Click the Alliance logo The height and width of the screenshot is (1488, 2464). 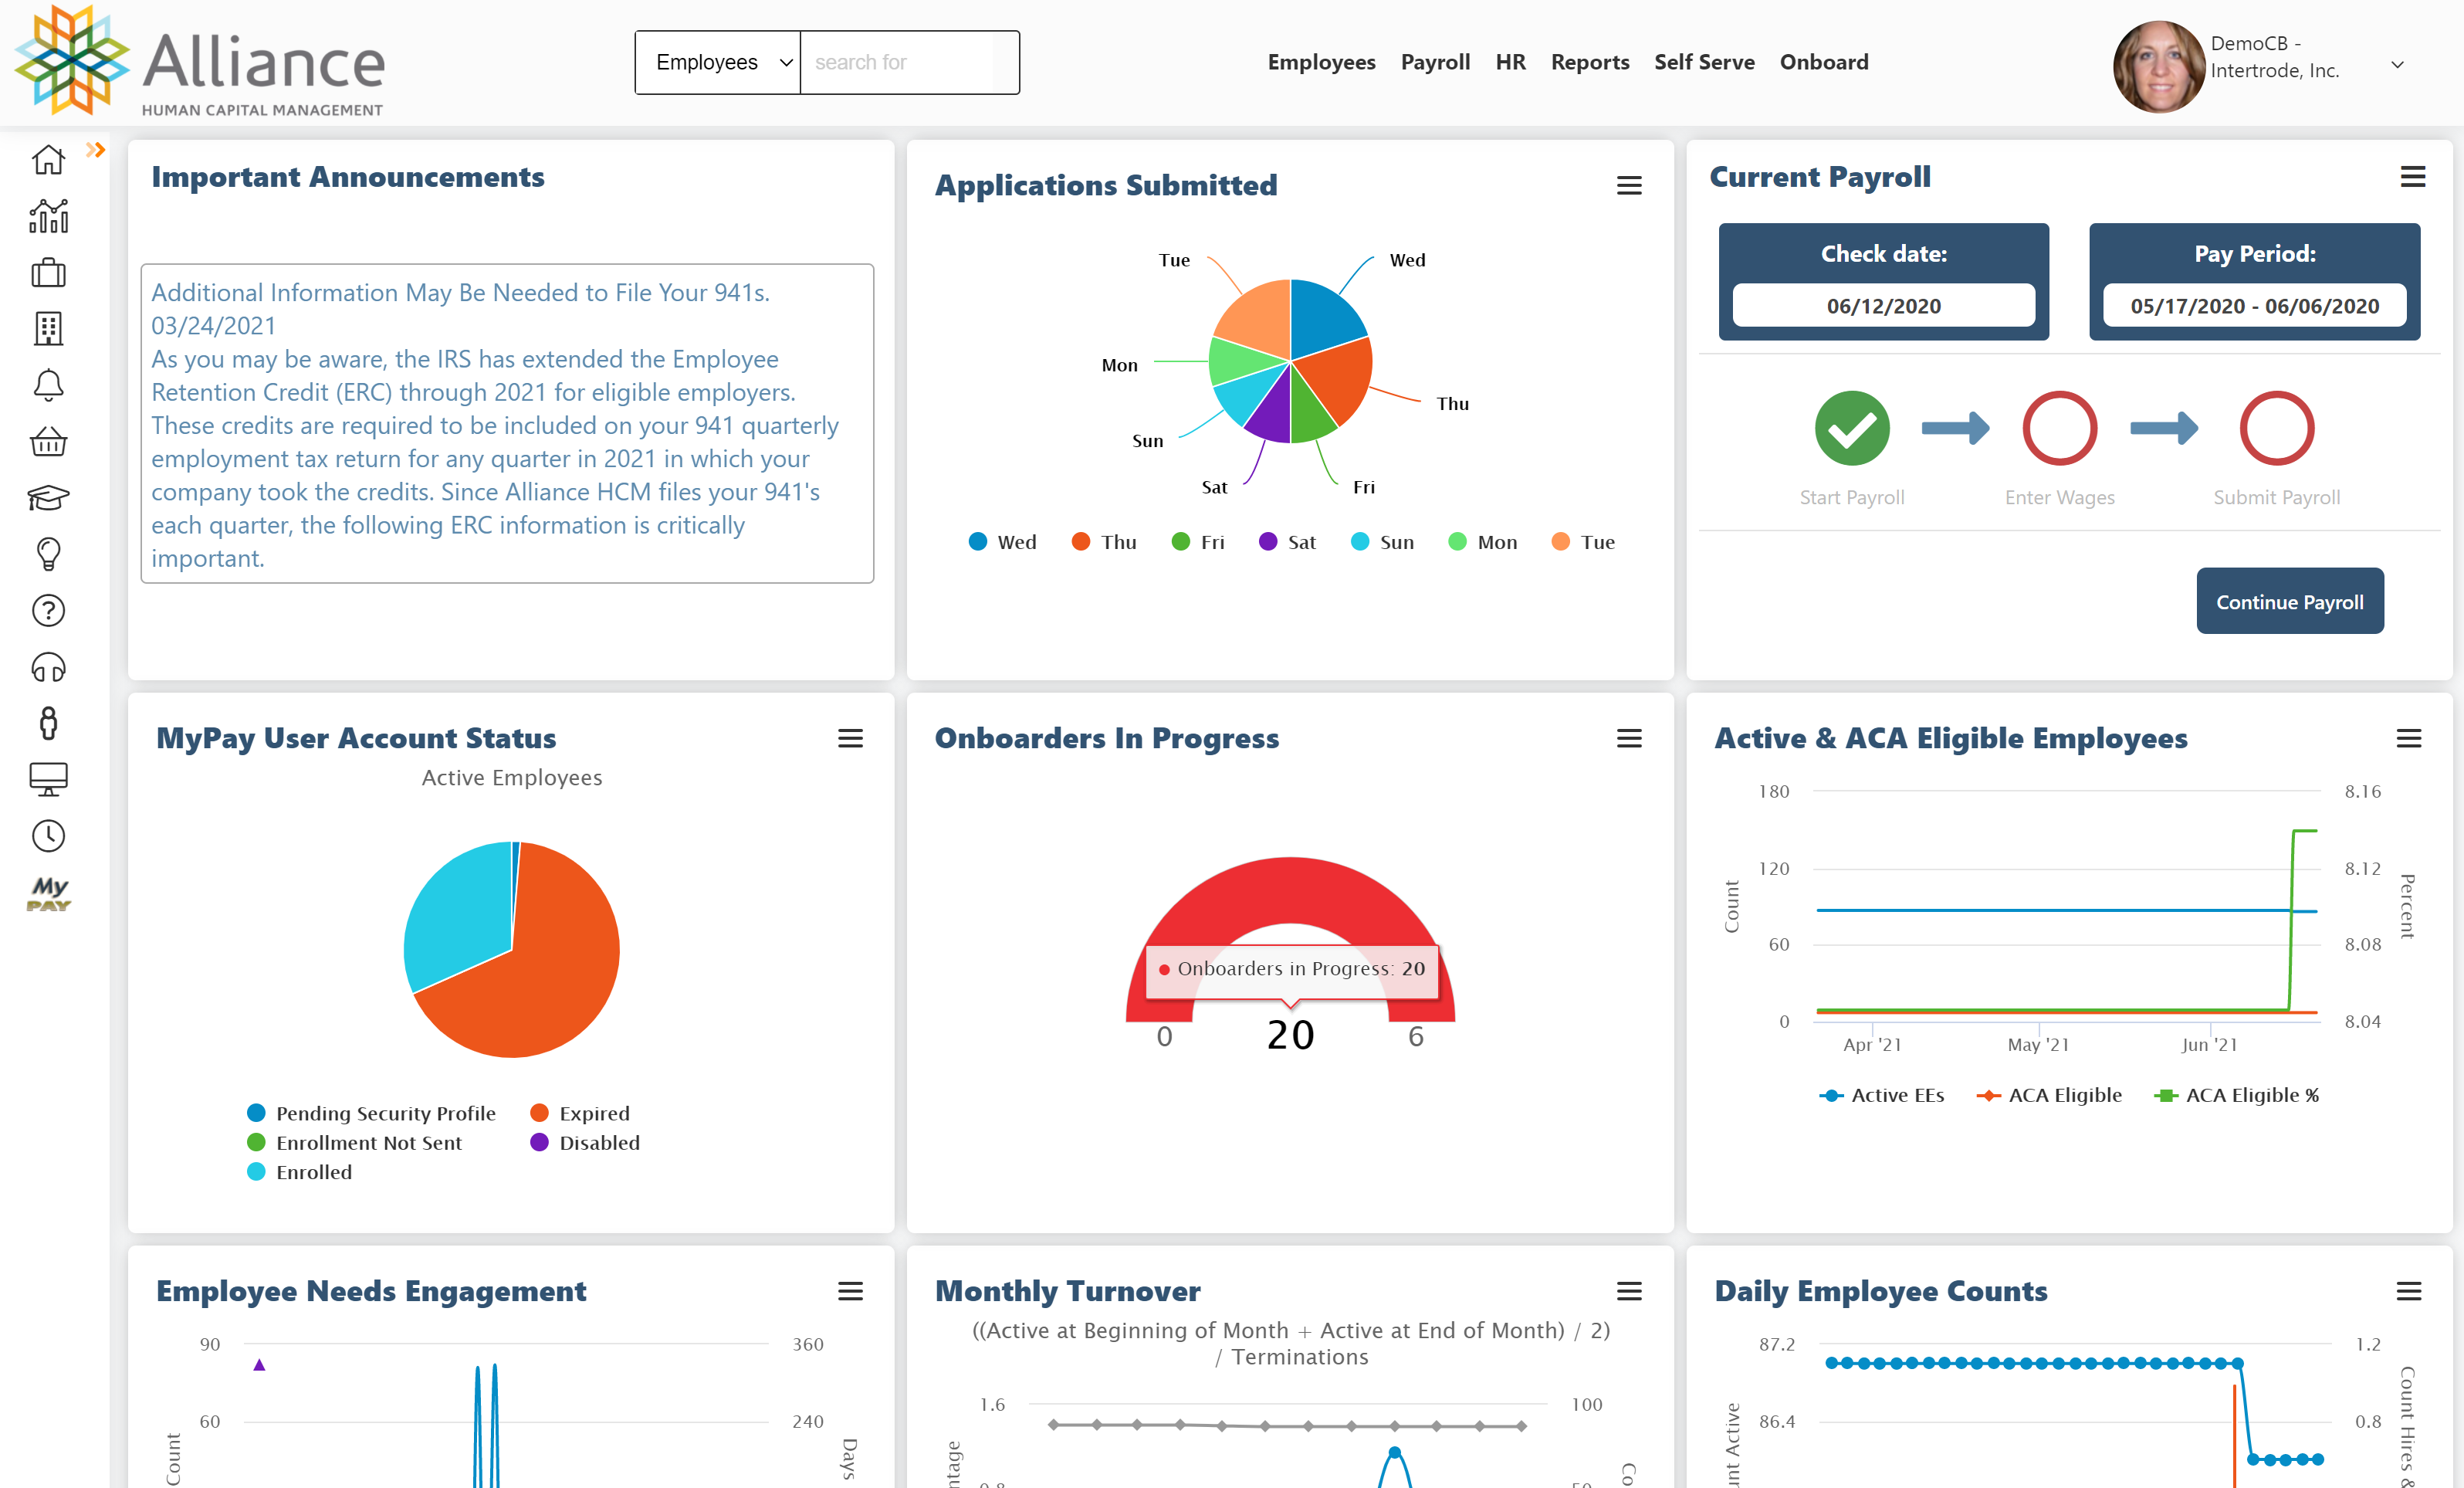click(200, 62)
